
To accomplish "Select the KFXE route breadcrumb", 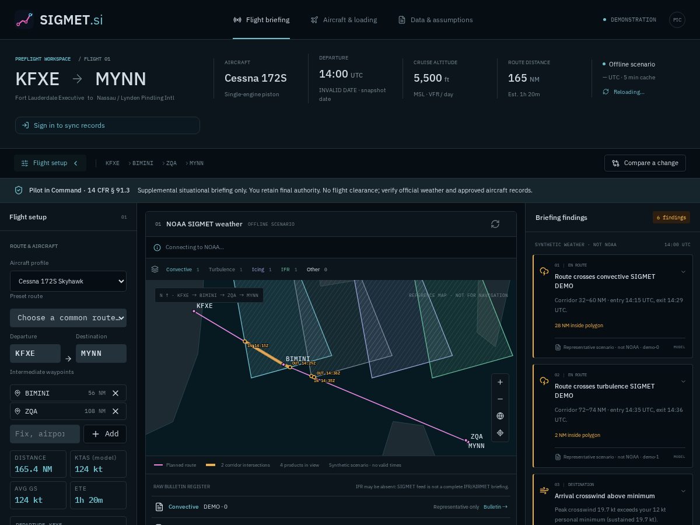I will tap(113, 163).
